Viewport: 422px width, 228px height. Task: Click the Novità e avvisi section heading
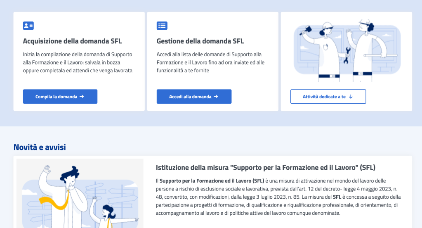coord(40,147)
